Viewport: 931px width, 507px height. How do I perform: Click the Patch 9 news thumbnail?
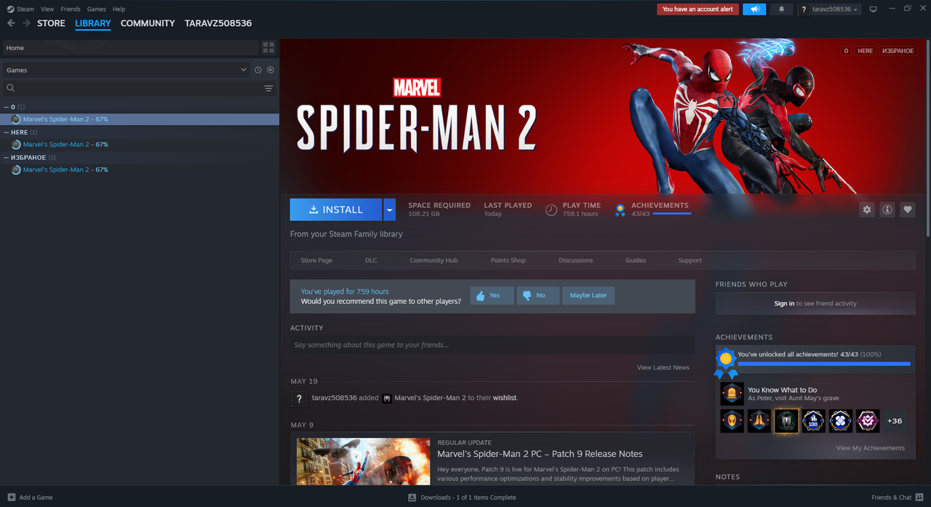pyautogui.click(x=363, y=461)
